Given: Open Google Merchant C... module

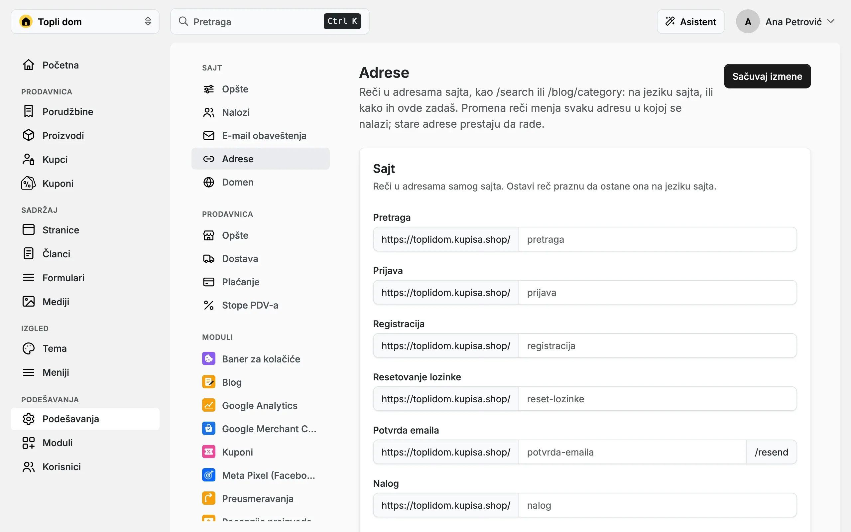Looking at the screenshot, I should click(260, 428).
